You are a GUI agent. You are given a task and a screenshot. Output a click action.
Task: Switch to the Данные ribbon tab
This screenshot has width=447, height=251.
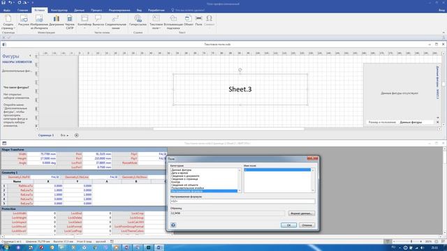pyautogui.click(x=79, y=10)
